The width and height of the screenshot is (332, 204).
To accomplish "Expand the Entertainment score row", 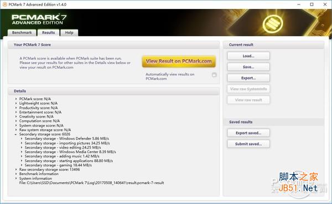I will 16,112.
